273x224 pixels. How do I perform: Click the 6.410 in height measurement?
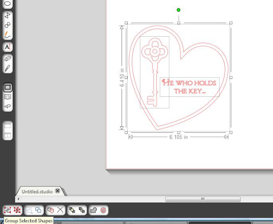click(x=122, y=78)
